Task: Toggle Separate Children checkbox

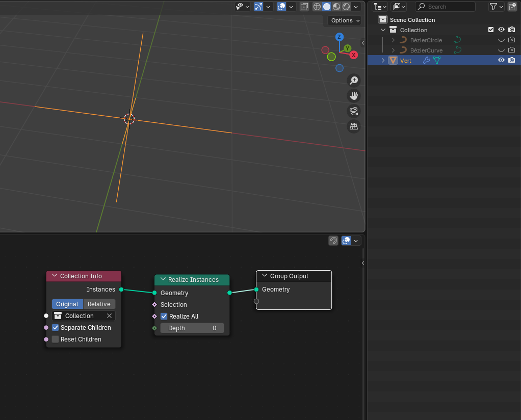Action: [56, 328]
